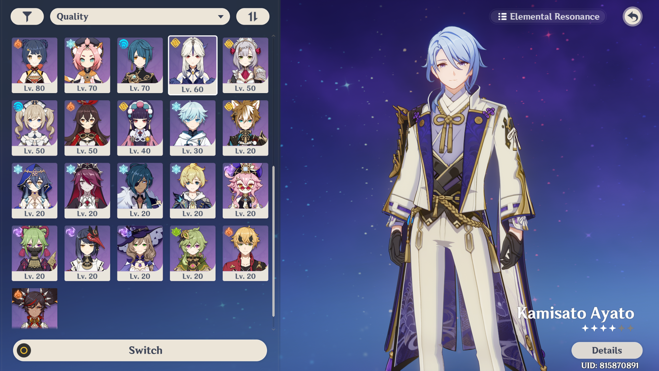
Task: Expand the Quality sort dropdown
Action: click(140, 16)
